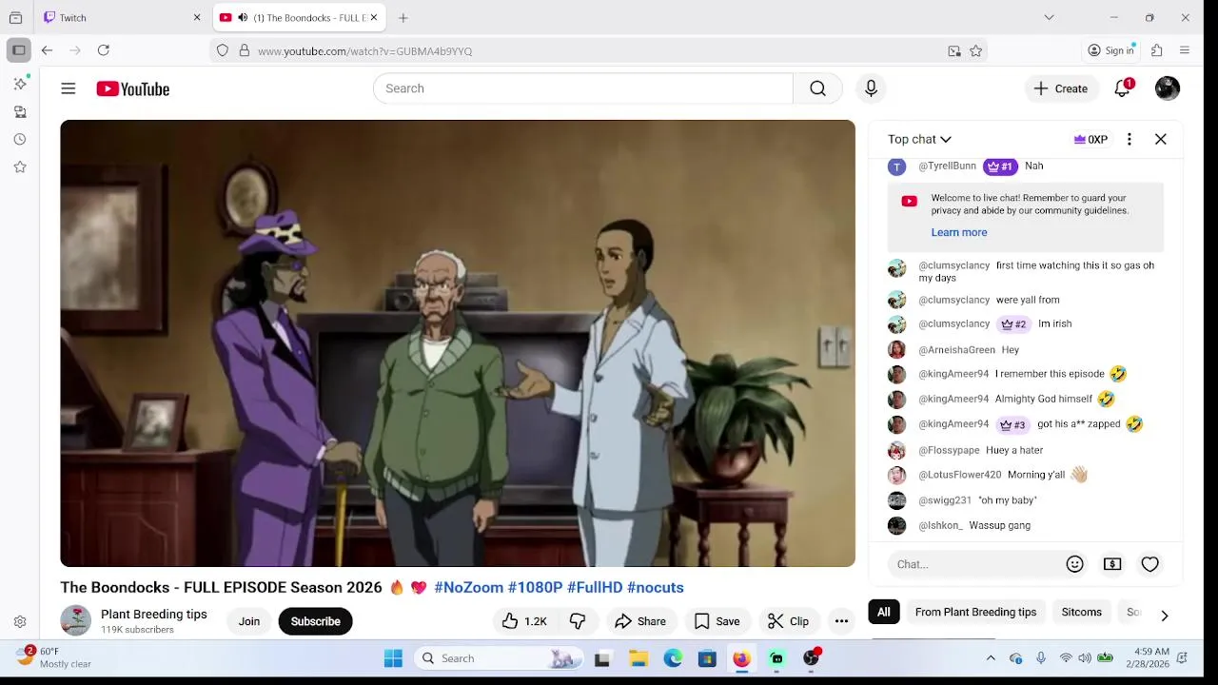Screen dimensions: 1218x685
Task: Open synced tabs sidebar icon
Action: tap(20, 111)
